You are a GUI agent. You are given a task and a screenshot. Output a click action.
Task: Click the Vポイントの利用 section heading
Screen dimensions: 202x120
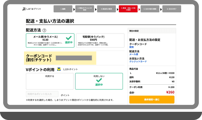coord(40,69)
